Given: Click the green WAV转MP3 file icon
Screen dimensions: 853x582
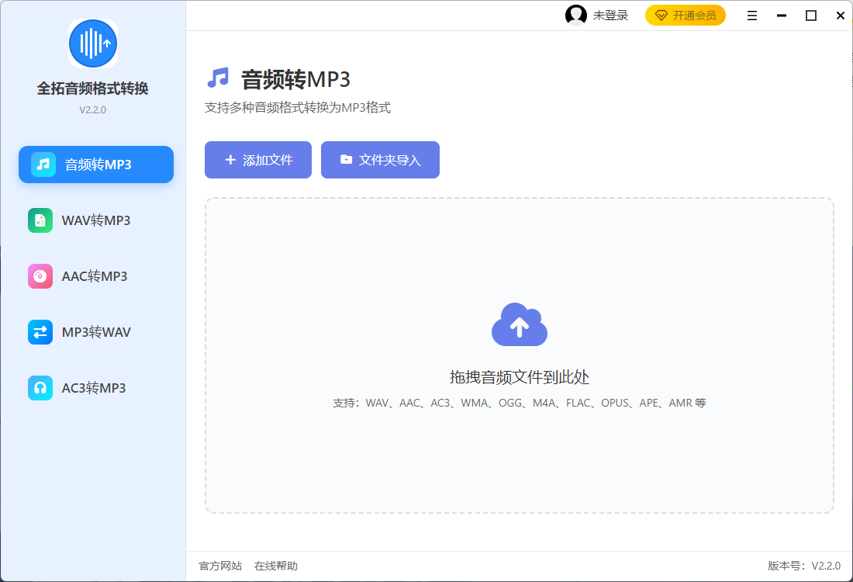Looking at the screenshot, I should tap(40, 220).
